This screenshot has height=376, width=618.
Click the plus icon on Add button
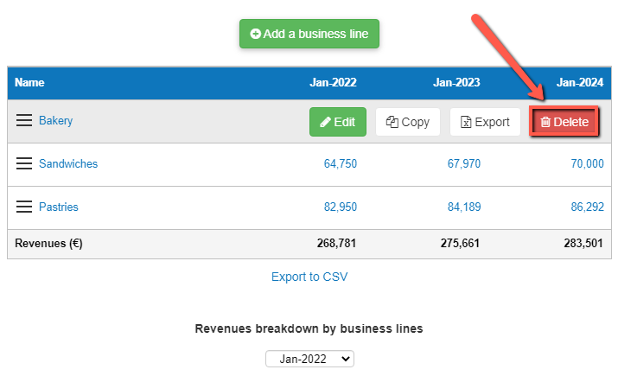[255, 35]
